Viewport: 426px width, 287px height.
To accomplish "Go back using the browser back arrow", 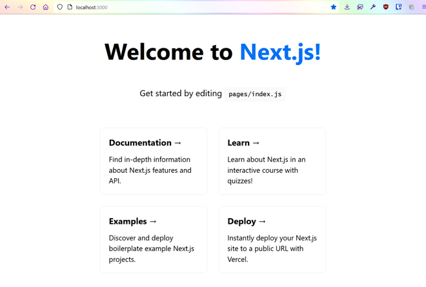I will 7,7.
